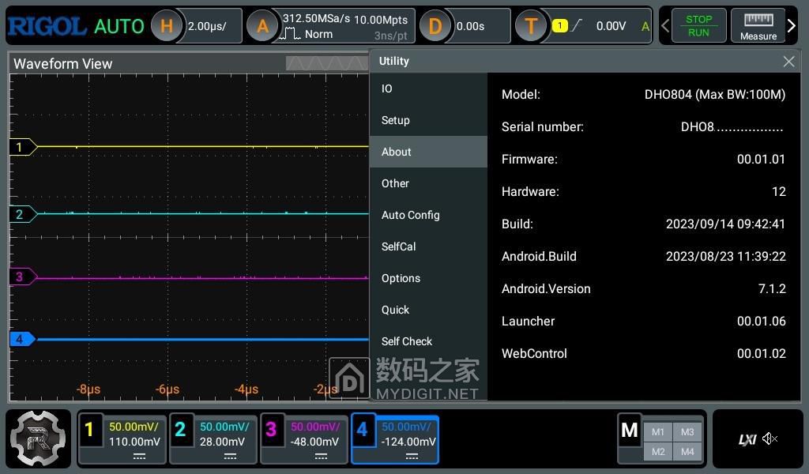This screenshot has width=809, height=474.
Task: Open the Delay (D) settings
Action: click(435, 26)
